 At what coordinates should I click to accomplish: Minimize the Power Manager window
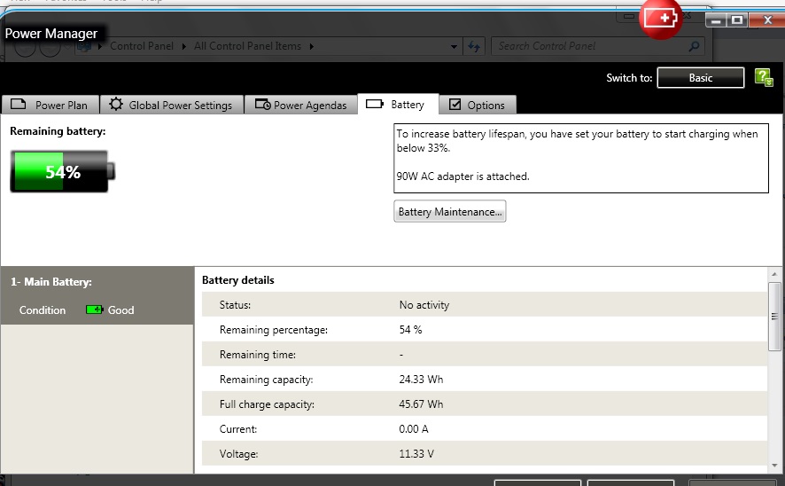(716, 20)
